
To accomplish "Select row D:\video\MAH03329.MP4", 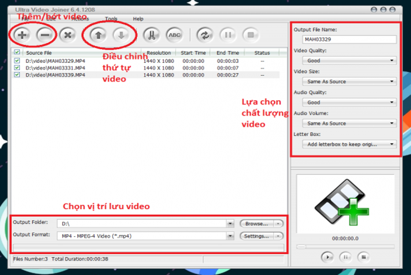I will (146, 61).
